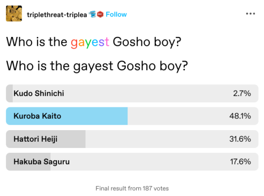264x196 pixels.
Task: Click the 2.7% result for Kudo Shinichi
Action: point(242,93)
